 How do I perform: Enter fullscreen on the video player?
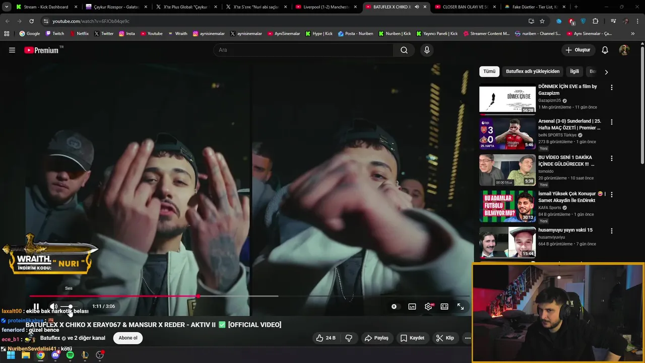(461, 306)
